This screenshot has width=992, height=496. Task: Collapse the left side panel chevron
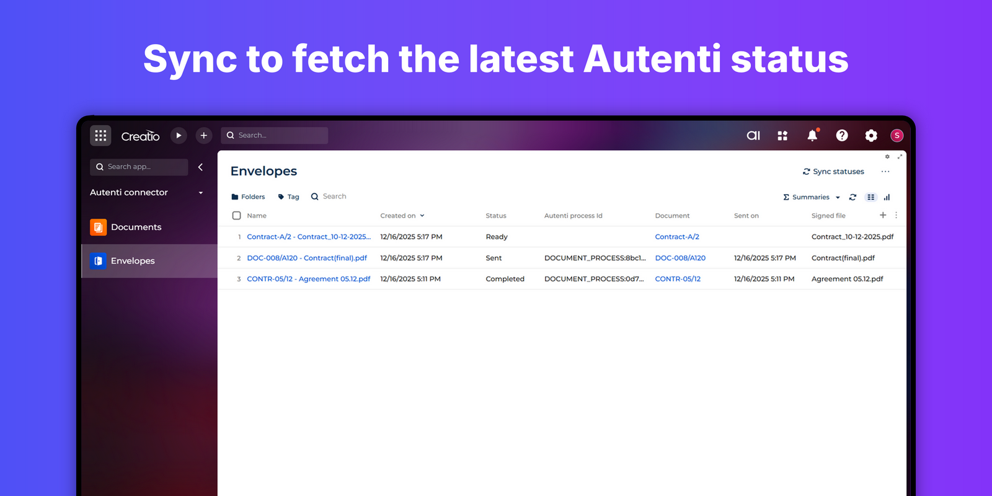click(x=200, y=167)
